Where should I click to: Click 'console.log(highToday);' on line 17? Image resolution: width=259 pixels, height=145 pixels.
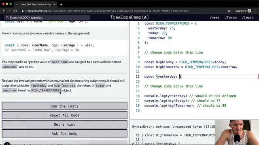166,101
